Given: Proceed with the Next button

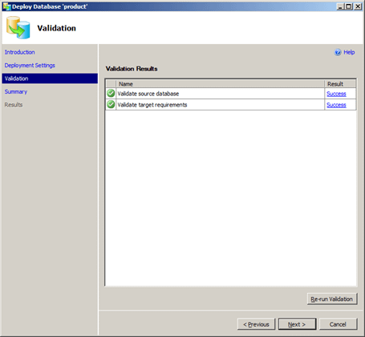Looking at the screenshot, I should [297, 324].
